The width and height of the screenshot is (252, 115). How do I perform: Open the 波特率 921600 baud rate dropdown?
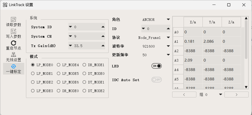168,46
